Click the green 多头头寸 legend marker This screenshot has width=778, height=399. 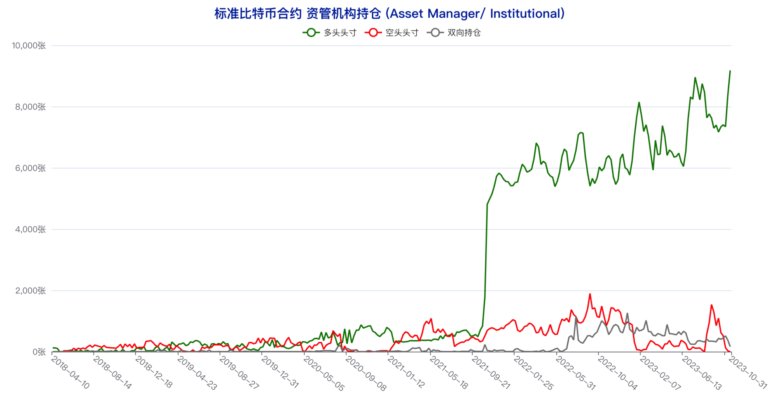point(311,33)
